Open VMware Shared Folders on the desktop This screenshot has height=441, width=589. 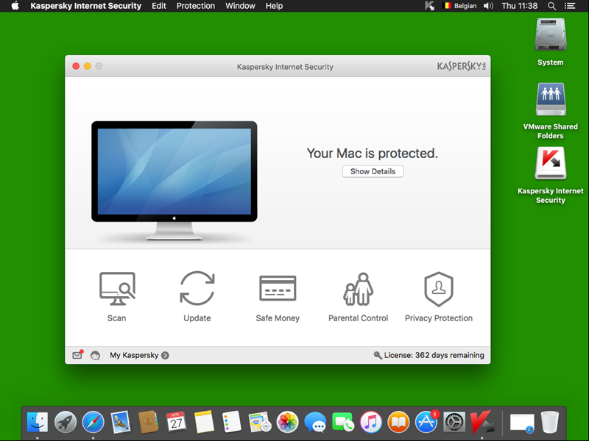coord(550,100)
